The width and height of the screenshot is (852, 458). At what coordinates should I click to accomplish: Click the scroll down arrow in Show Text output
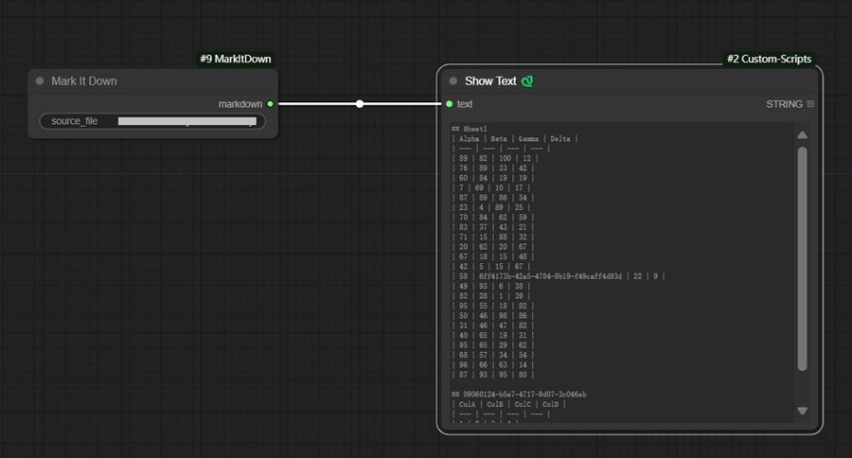[x=802, y=411]
